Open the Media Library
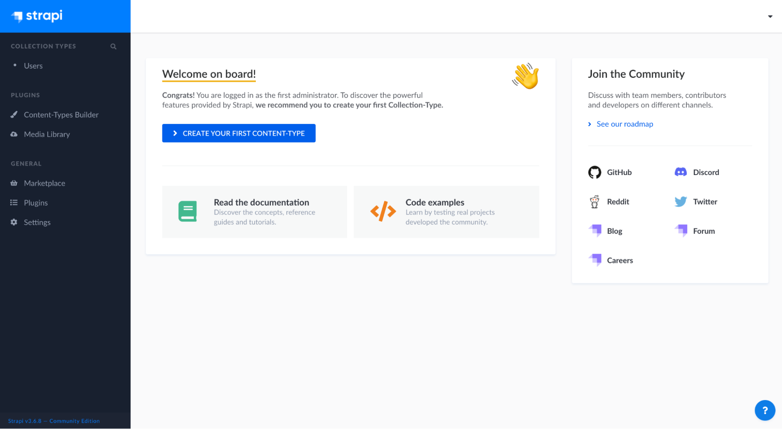 (x=47, y=134)
